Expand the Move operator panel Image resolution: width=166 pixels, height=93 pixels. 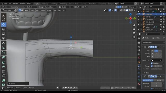pos(18,84)
